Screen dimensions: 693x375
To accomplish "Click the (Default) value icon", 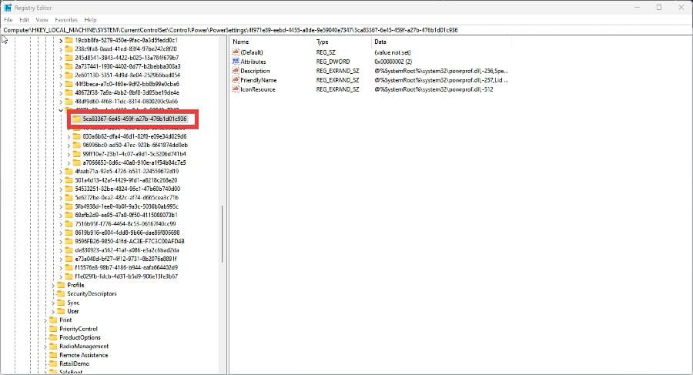I will click(x=236, y=52).
